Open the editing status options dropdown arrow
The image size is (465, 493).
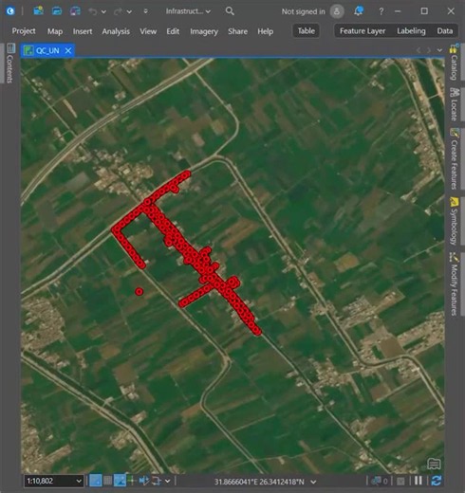click(x=168, y=482)
